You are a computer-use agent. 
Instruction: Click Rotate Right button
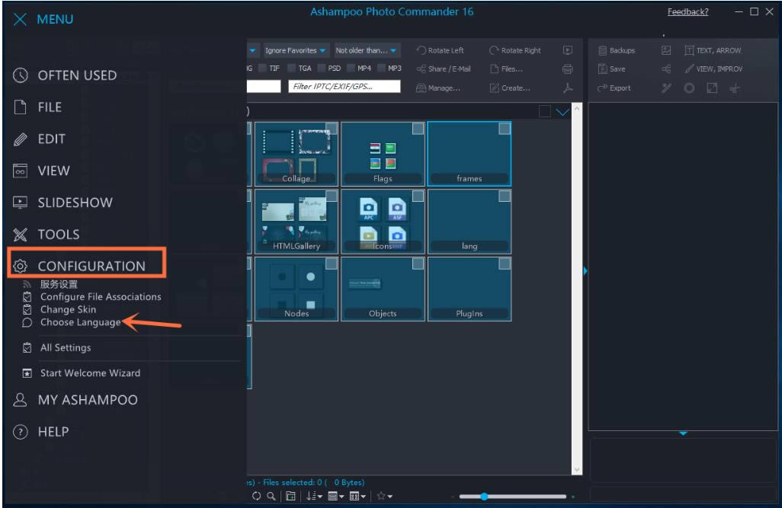click(515, 50)
